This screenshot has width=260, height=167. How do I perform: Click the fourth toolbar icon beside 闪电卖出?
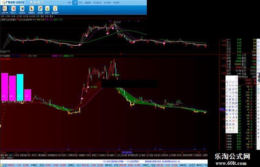click(32, 10)
